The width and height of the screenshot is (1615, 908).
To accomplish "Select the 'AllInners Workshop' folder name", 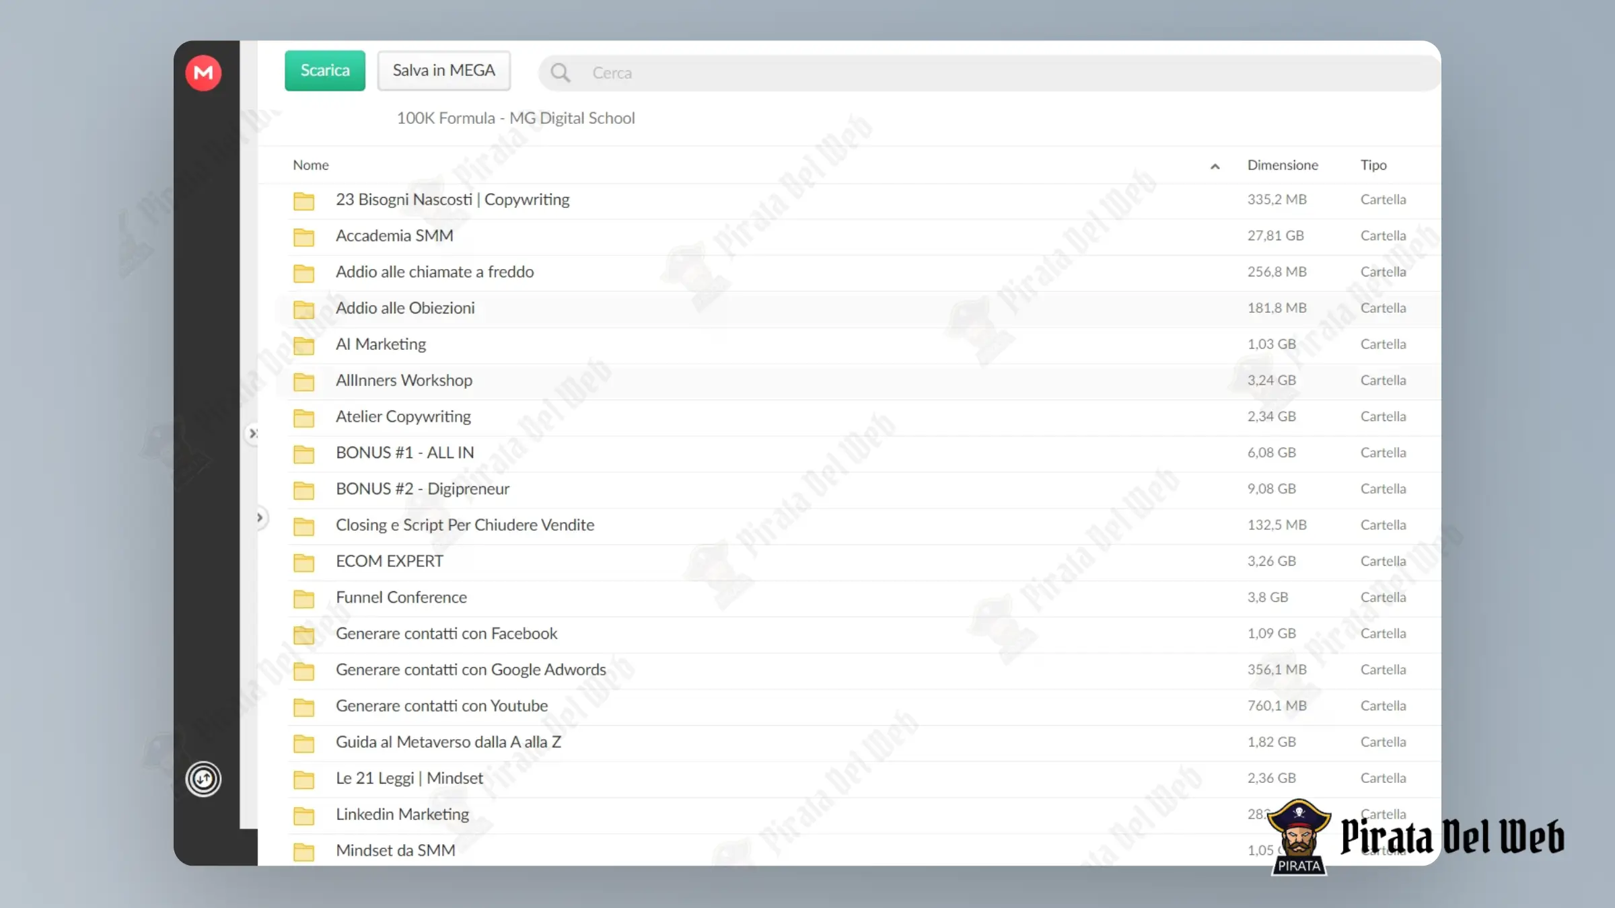I will pyautogui.click(x=404, y=381).
